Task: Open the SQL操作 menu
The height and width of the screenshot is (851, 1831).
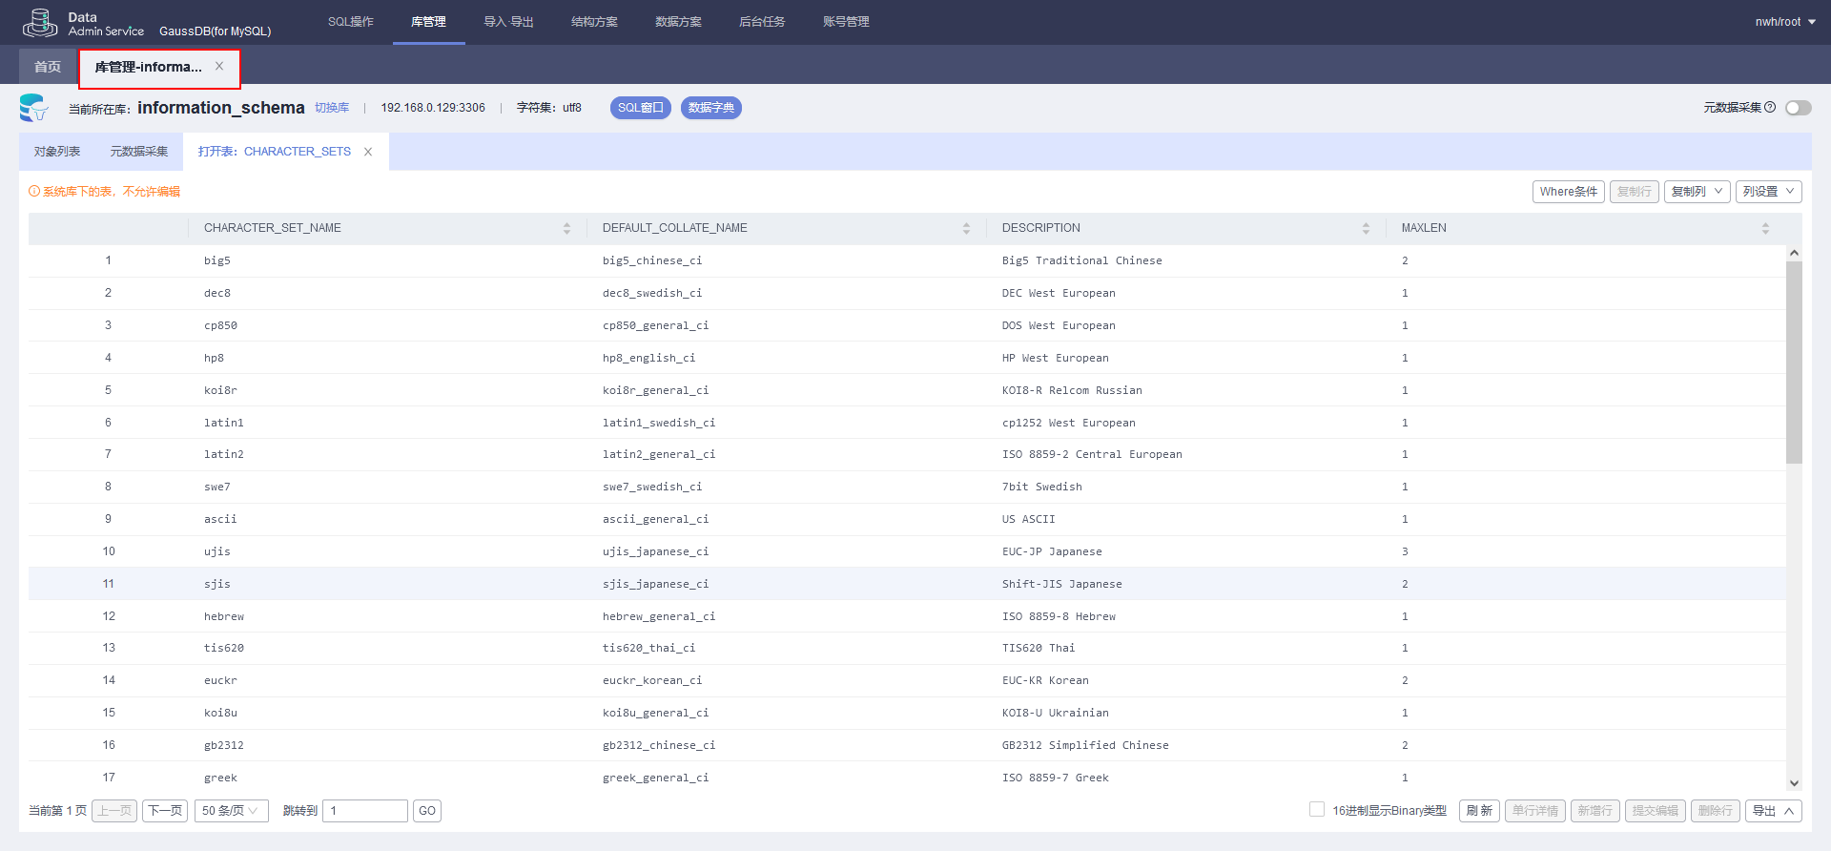Action: click(351, 22)
